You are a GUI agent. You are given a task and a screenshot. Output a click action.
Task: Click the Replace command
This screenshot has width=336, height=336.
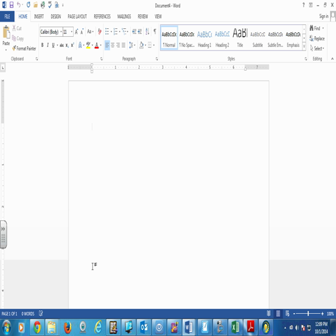pyautogui.click(x=317, y=38)
